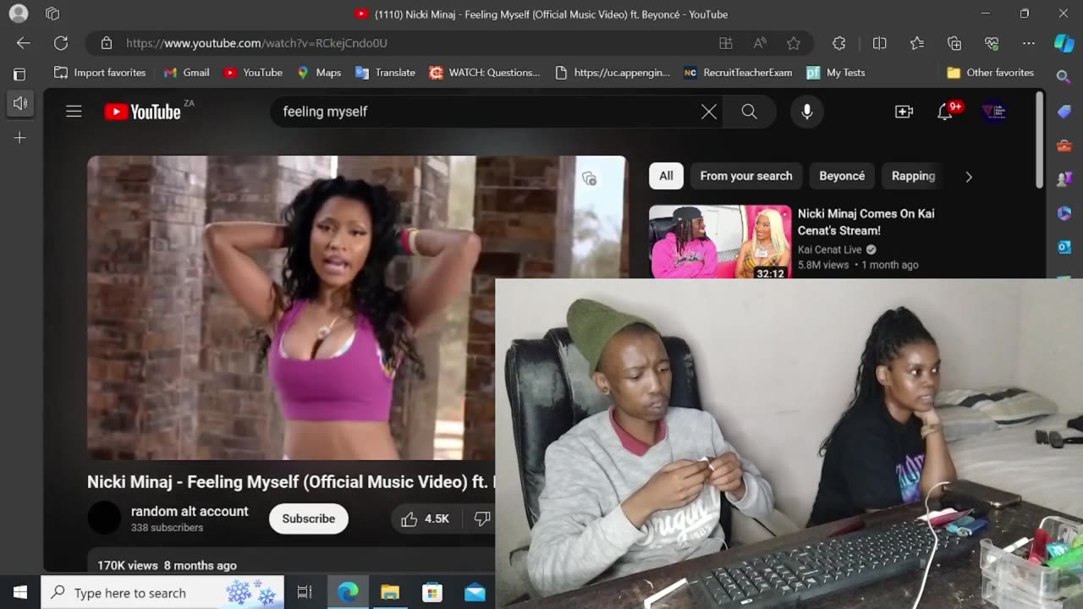The height and width of the screenshot is (609, 1083).
Task: Dislike the Feeling Myself video
Action: [x=481, y=518]
